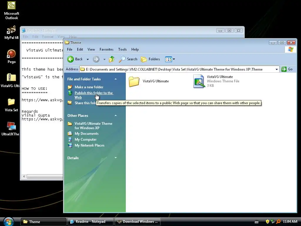Click the Make a new folder icon

(x=70, y=87)
